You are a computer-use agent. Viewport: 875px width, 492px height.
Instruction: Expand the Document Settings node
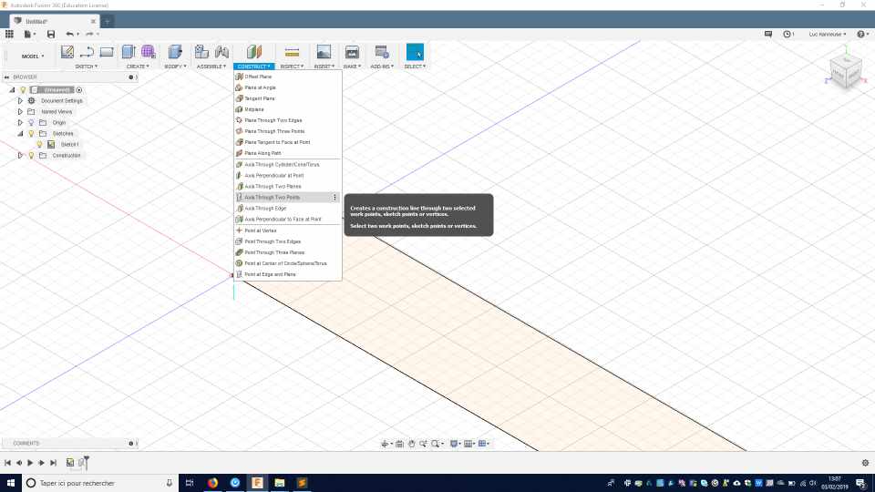[x=20, y=101]
